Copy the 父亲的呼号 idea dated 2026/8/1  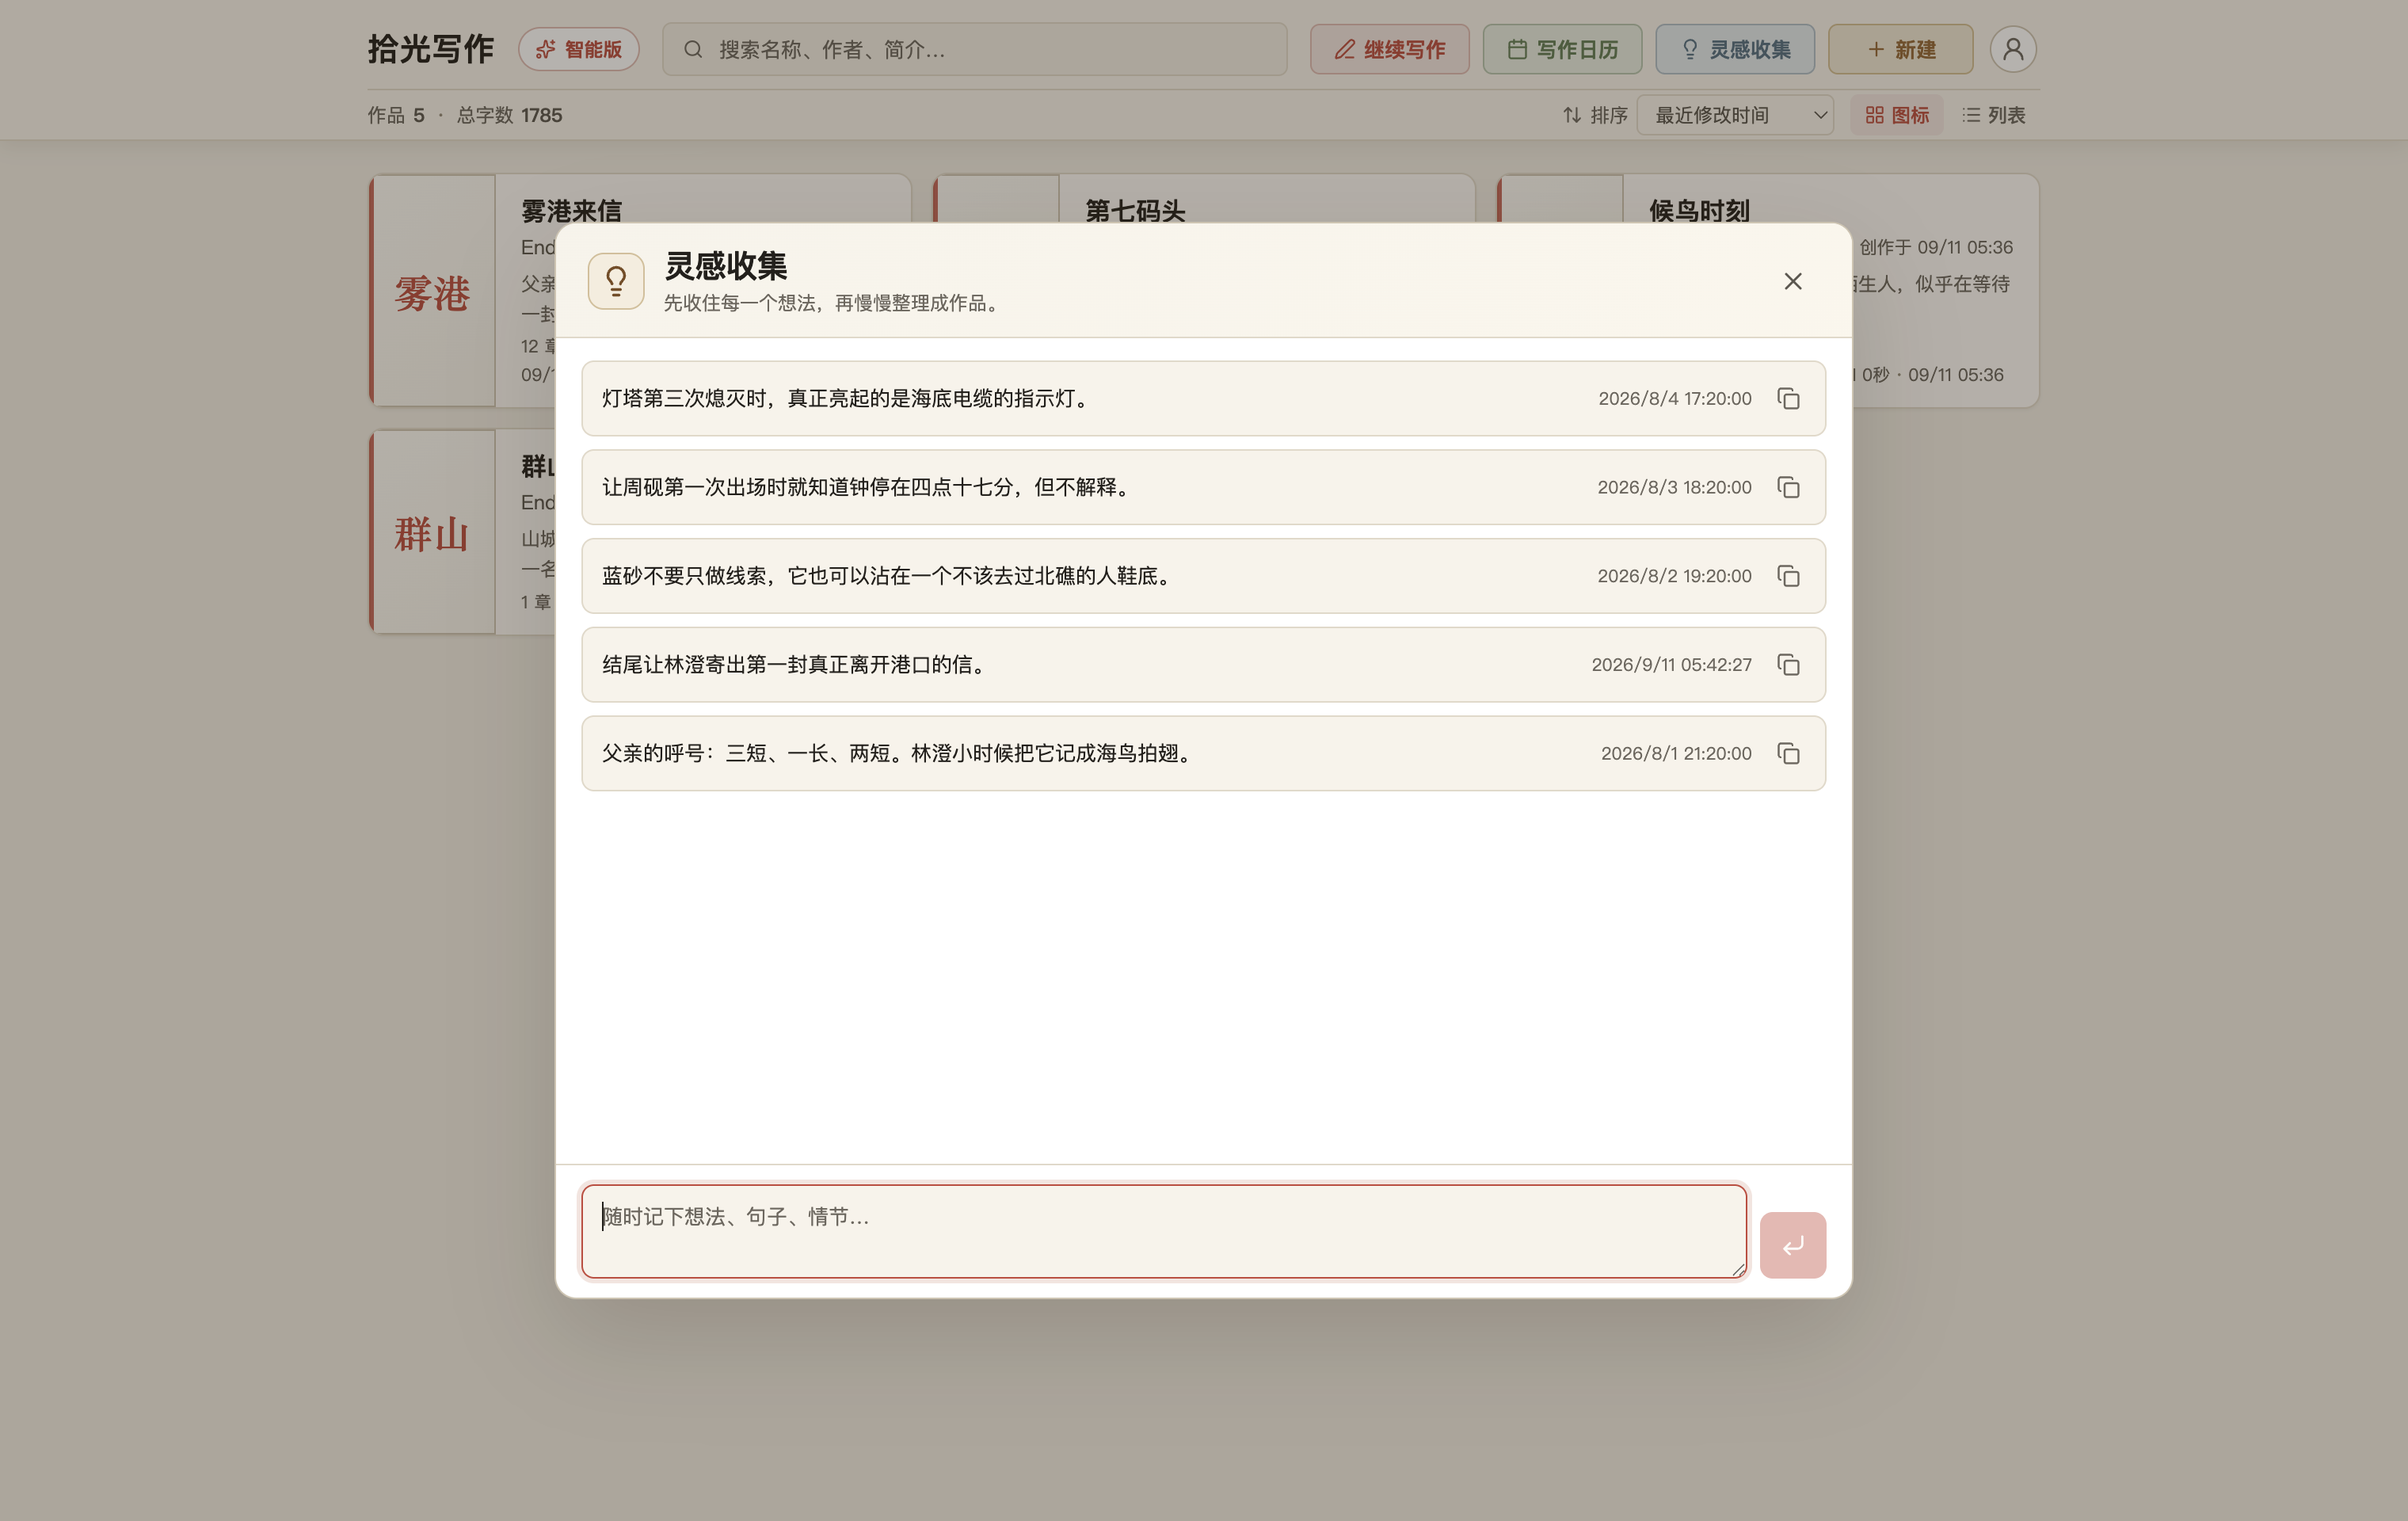(x=1788, y=753)
